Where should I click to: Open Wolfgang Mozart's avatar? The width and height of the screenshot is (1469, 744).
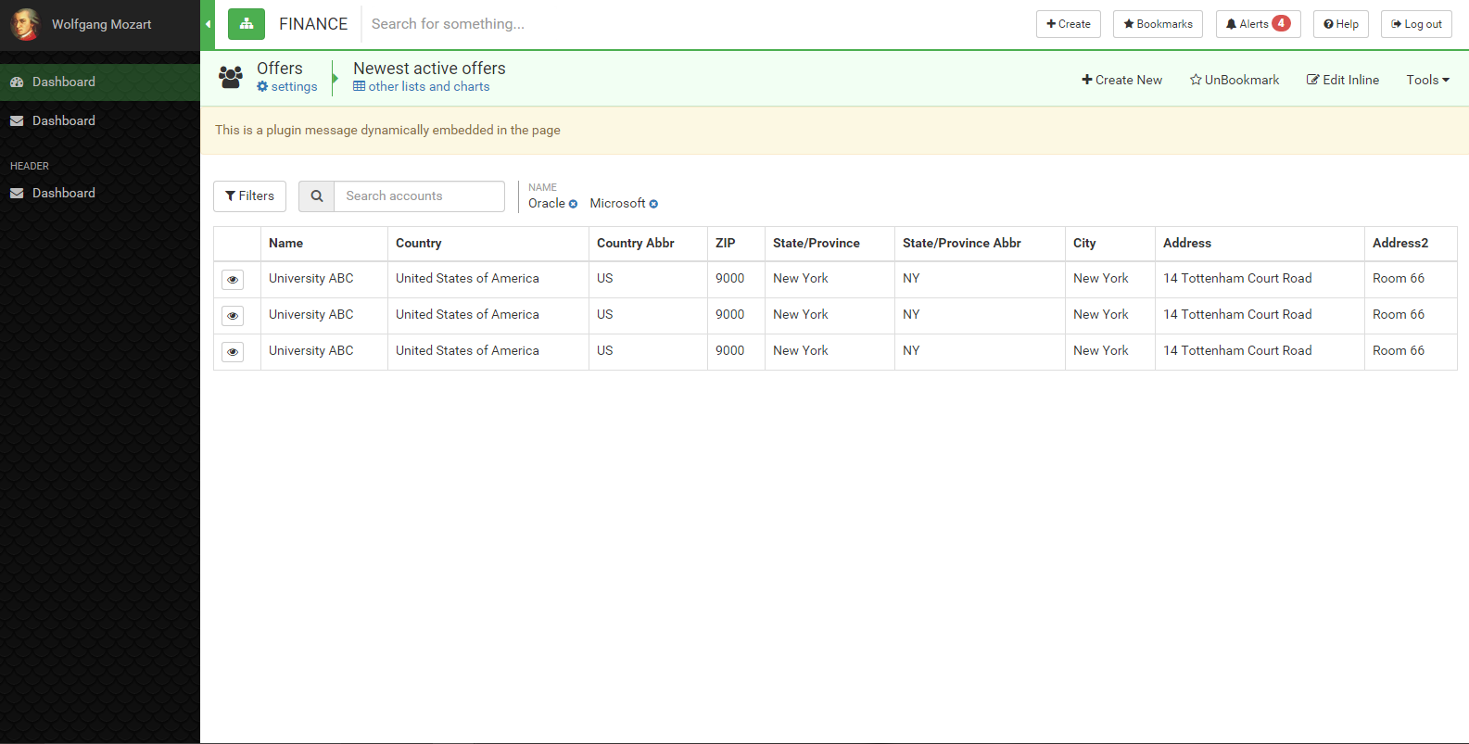[x=25, y=24]
